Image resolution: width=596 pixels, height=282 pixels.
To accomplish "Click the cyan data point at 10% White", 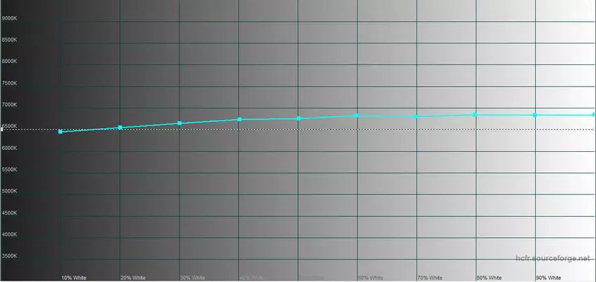I will tap(60, 132).
